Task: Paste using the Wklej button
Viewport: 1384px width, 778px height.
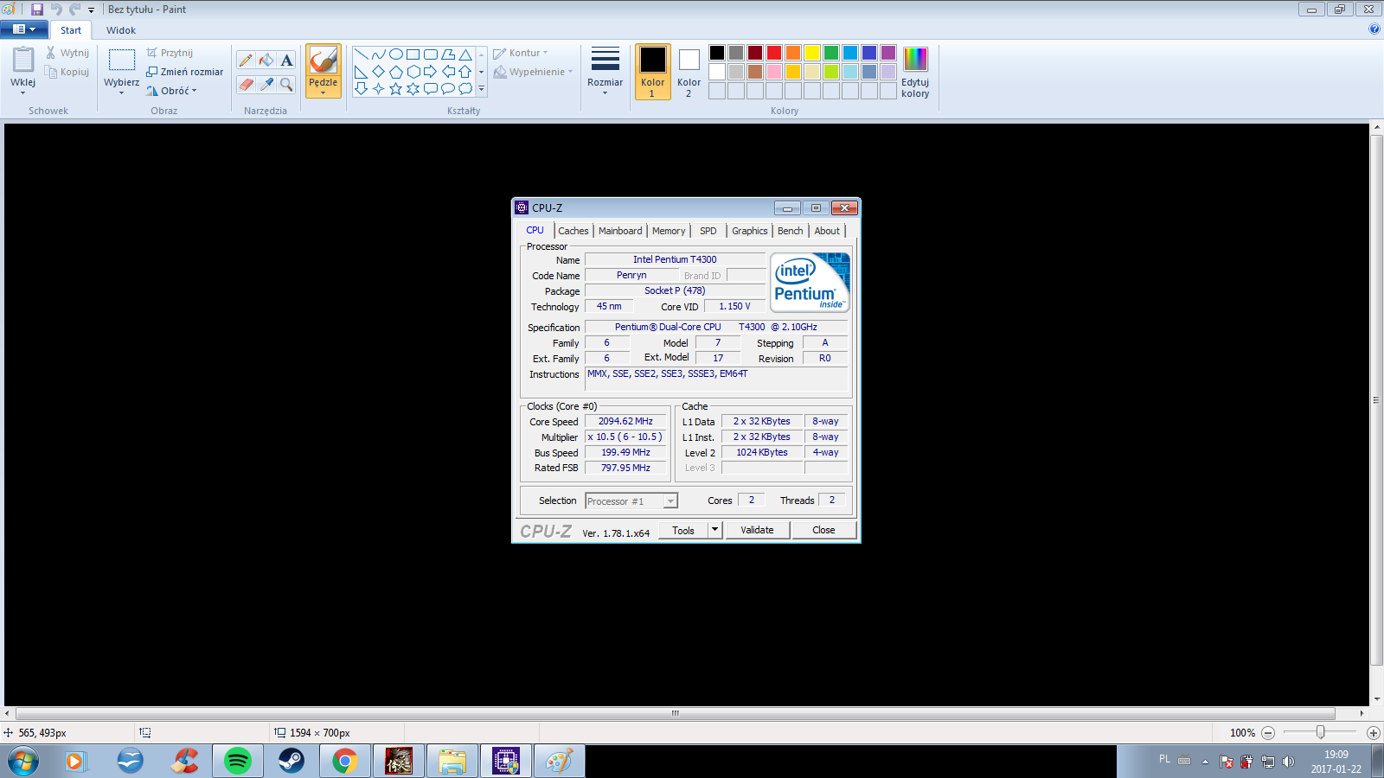Action: tap(23, 61)
